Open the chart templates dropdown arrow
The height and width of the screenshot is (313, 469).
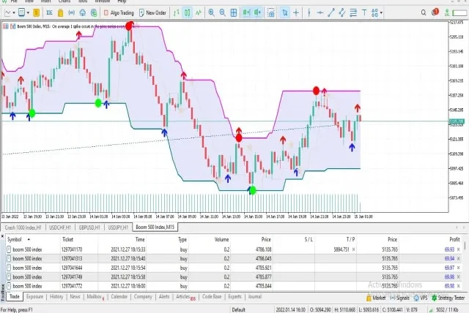pos(28,13)
